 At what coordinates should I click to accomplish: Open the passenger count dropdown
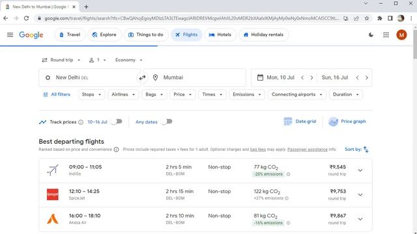(97, 60)
